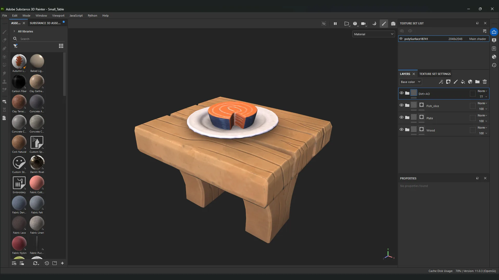Click the pause rendering icon
This screenshot has width=499, height=280.
(x=335, y=24)
